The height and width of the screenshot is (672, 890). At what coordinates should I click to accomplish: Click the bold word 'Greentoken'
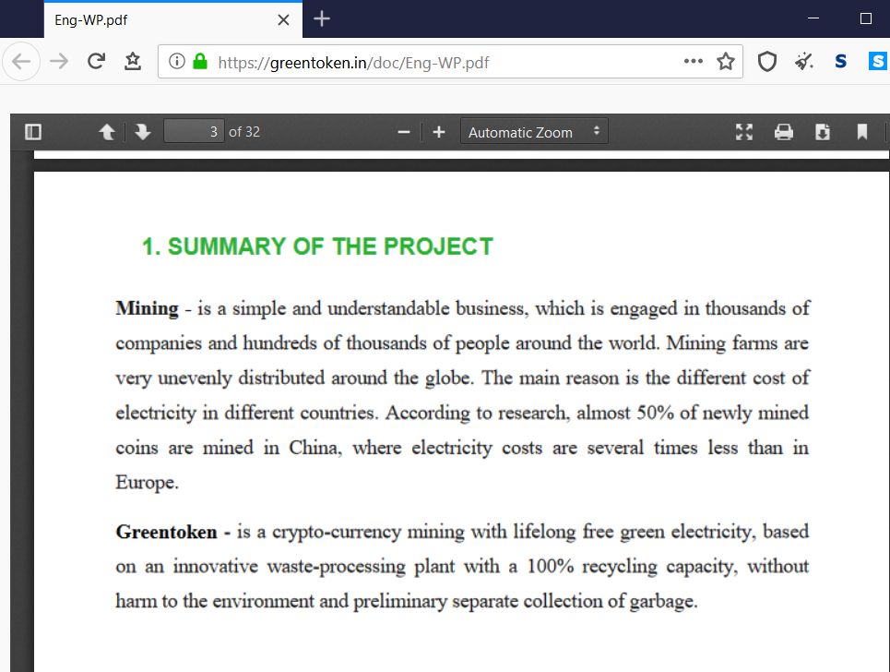(166, 532)
